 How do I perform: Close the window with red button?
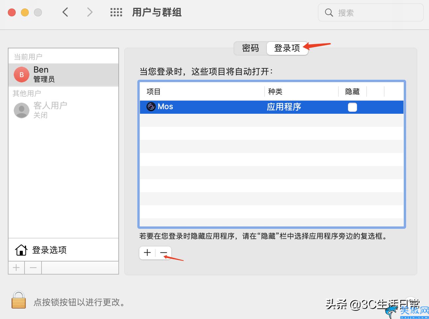click(x=12, y=12)
